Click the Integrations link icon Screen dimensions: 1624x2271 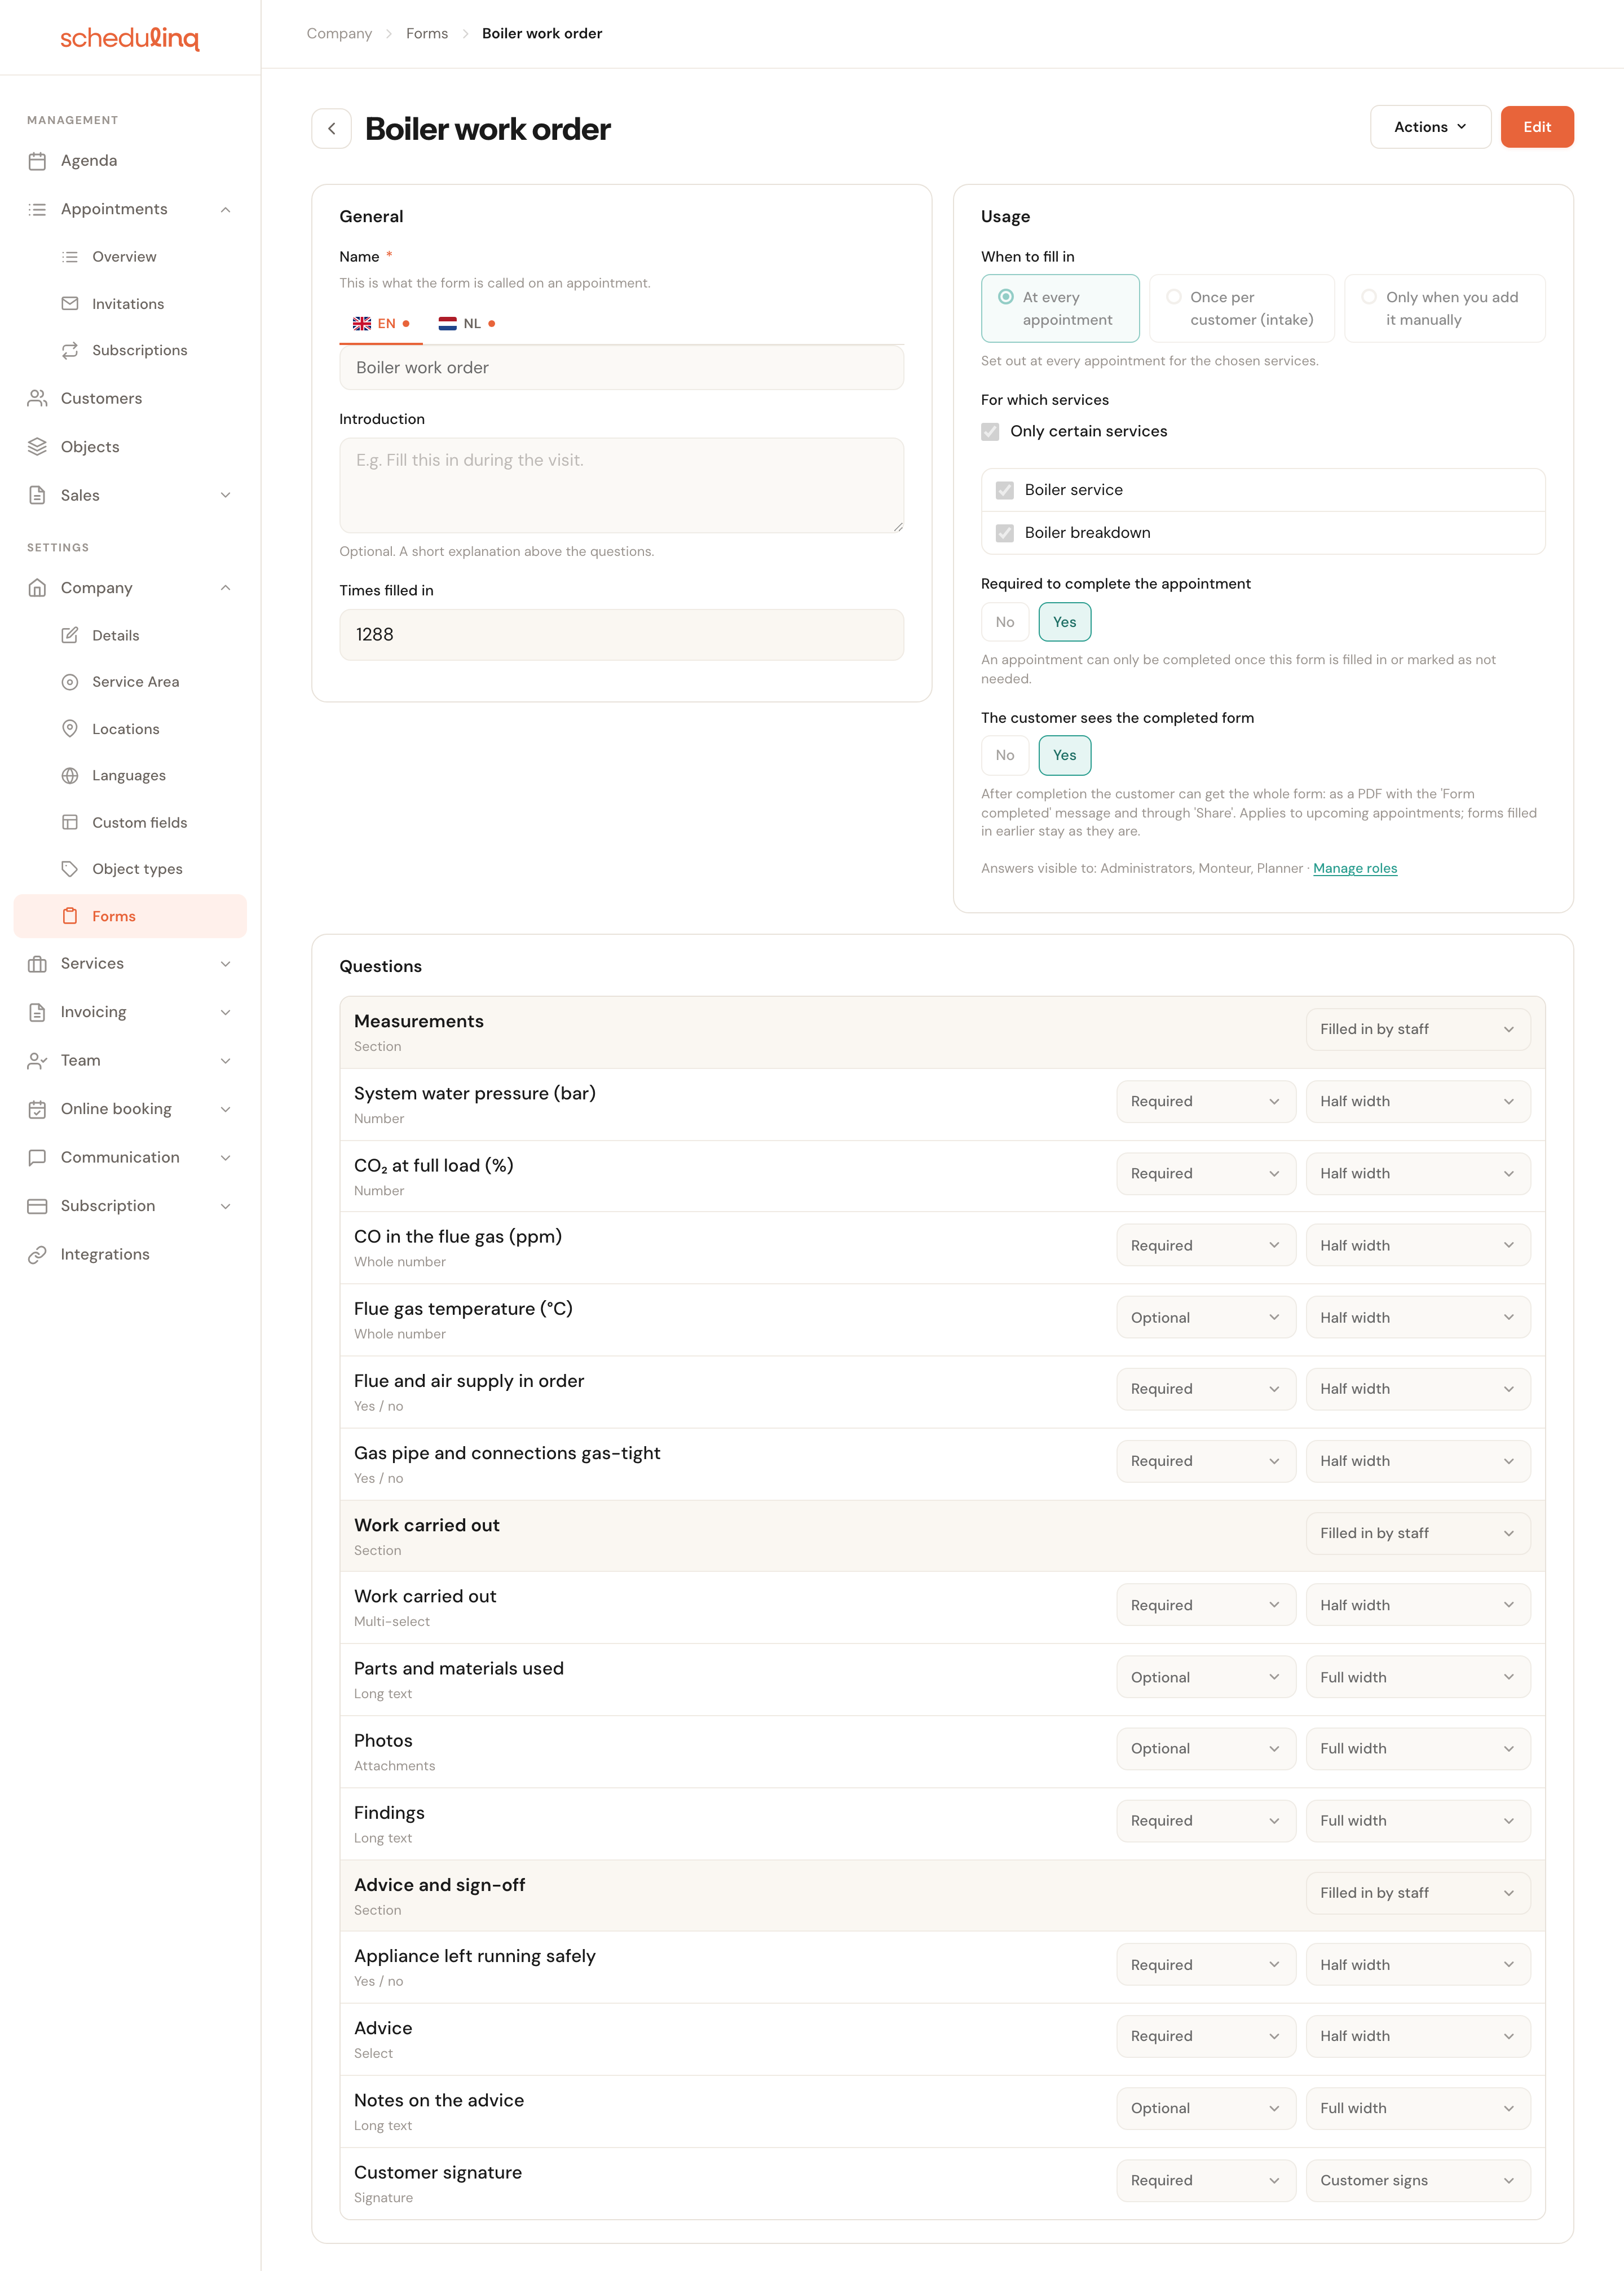click(37, 1254)
